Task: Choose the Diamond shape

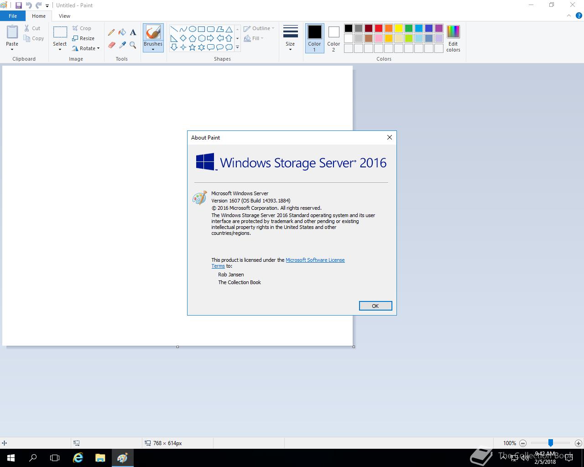Action: pyautogui.click(x=183, y=38)
